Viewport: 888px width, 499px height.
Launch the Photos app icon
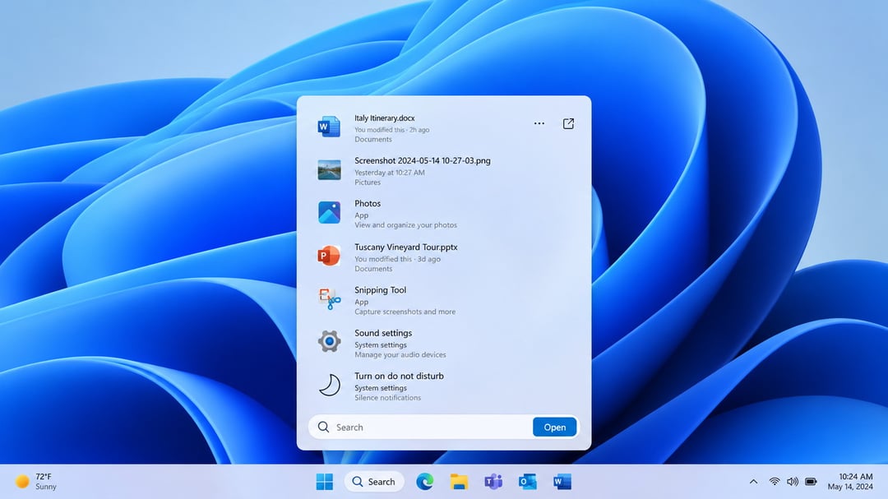[329, 212]
